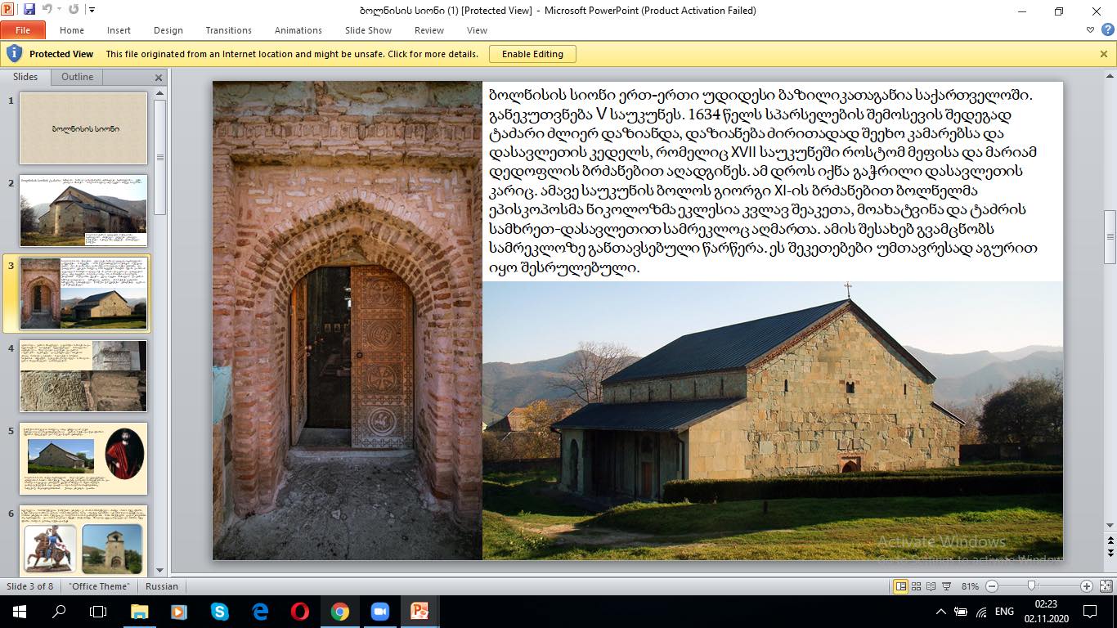The width and height of the screenshot is (1117, 628).
Task: Open Zoom app from taskbar
Action: 380,612
